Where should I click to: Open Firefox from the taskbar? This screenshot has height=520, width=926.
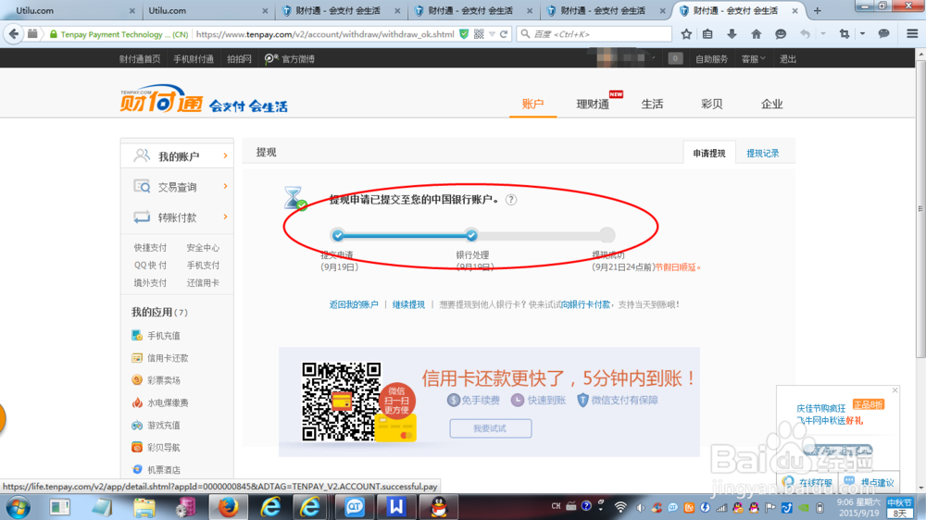click(x=228, y=508)
